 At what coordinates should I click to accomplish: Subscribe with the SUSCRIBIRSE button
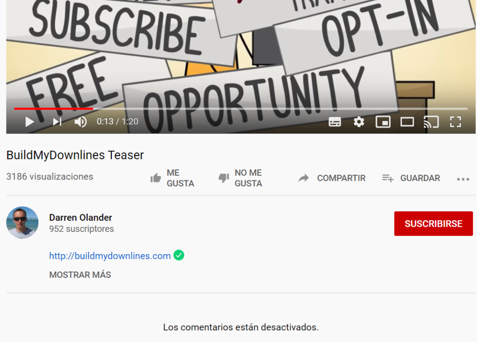pyautogui.click(x=434, y=224)
